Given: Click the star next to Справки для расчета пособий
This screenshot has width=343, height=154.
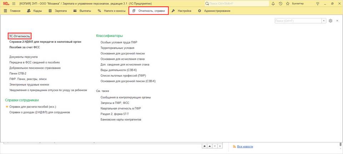Looking at the screenshot, I should pos(7,107).
